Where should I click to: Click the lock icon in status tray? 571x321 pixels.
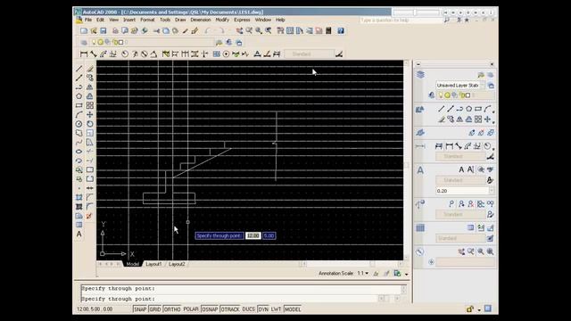[x=470, y=309]
